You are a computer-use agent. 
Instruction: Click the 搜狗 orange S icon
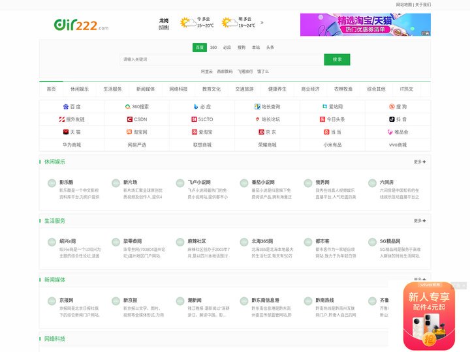tap(392, 106)
